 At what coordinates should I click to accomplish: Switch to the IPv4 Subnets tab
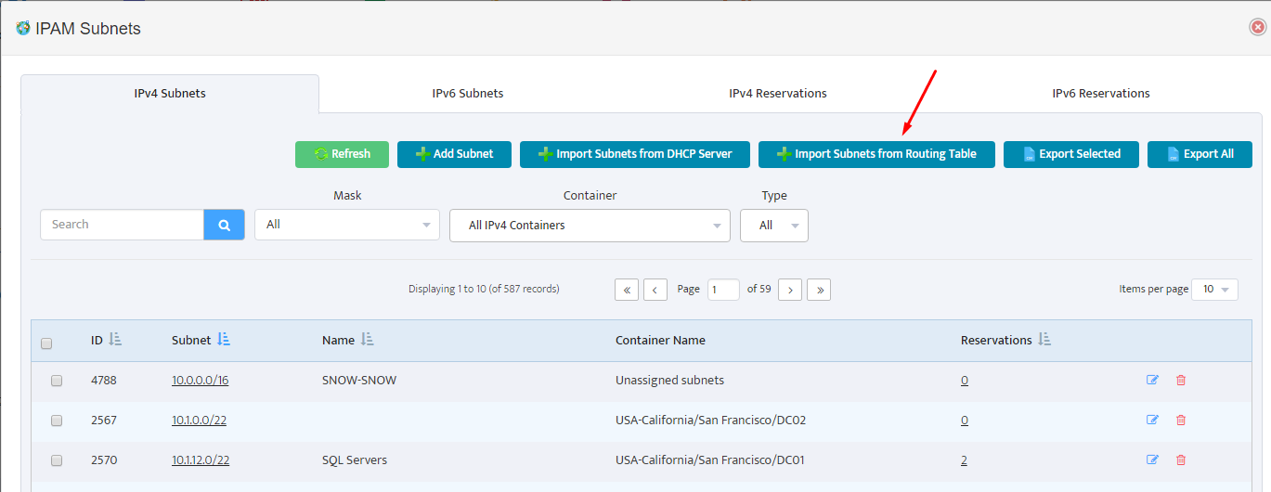pos(170,94)
